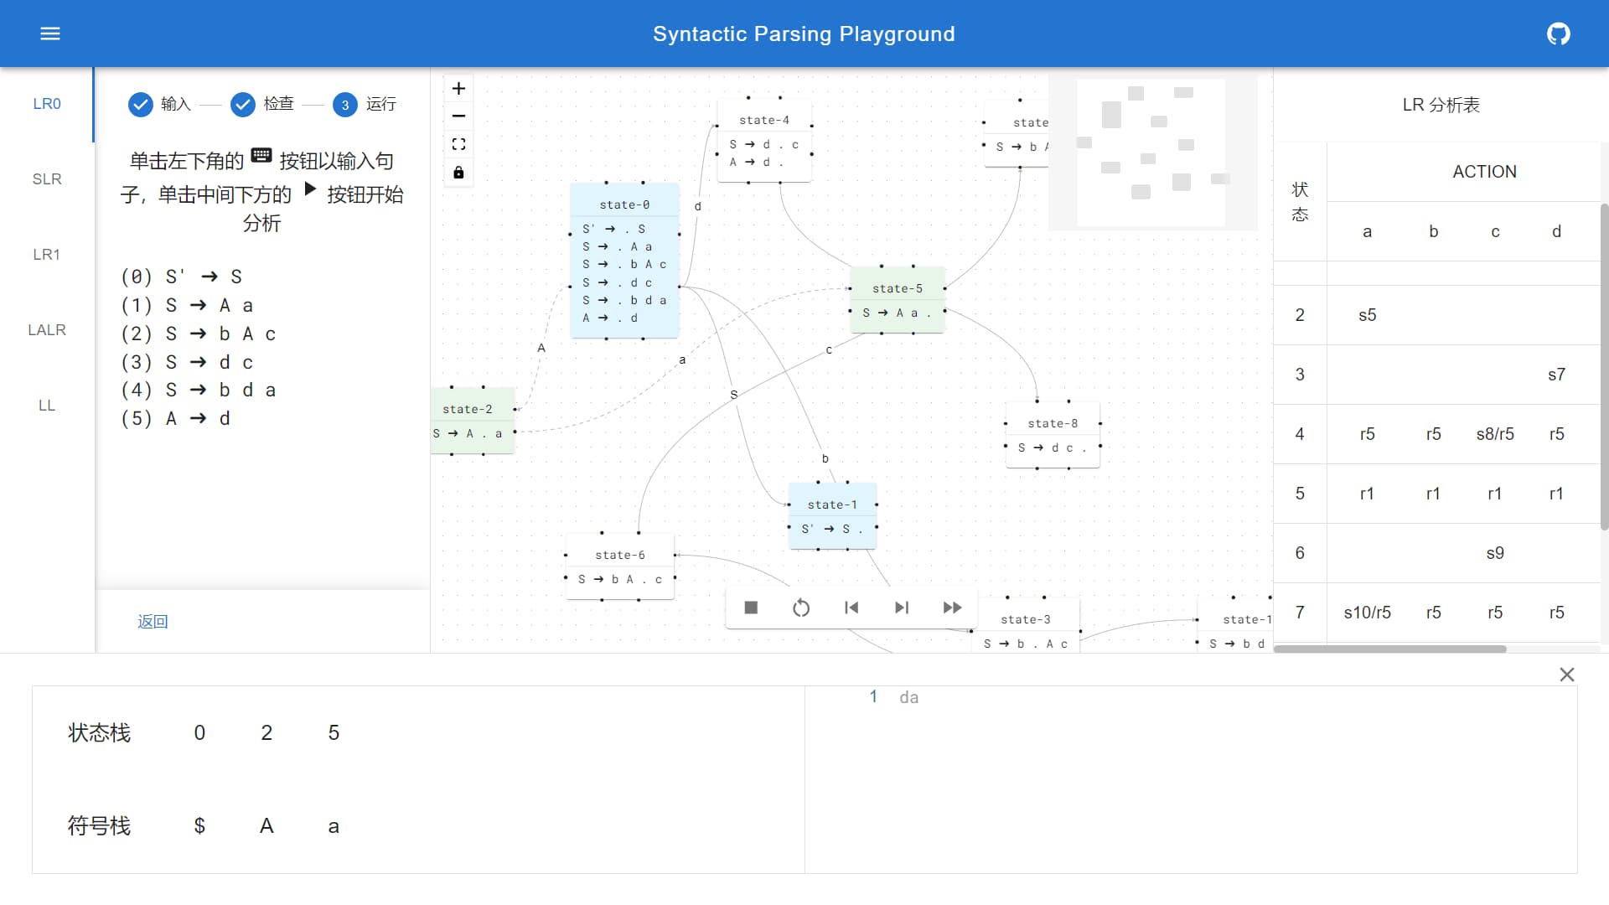Open the GitHub repository icon

[1558, 34]
